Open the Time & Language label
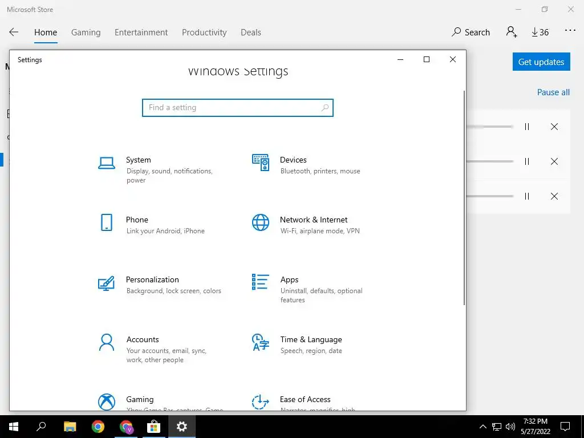584x438 pixels. 311,340
